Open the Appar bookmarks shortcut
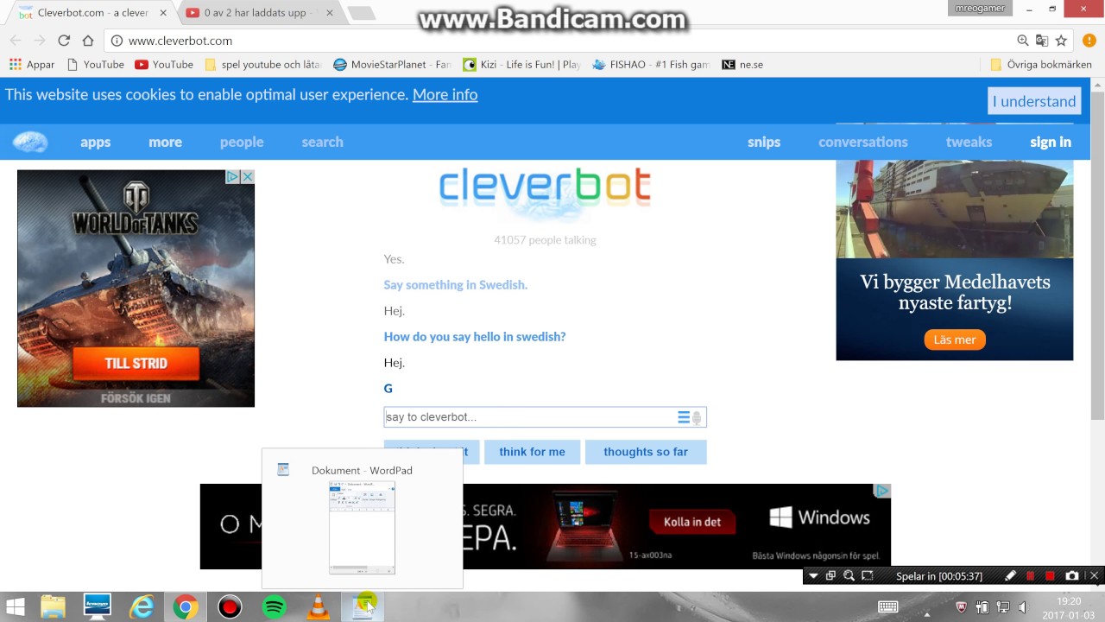This screenshot has height=622, width=1105. [x=32, y=65]
